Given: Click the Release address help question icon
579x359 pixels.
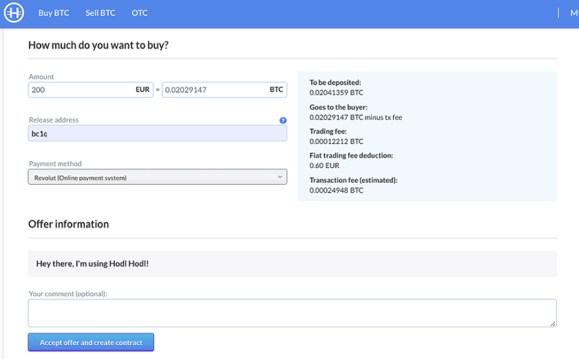Looking at the screenshot, I should [x=283, y=121].
